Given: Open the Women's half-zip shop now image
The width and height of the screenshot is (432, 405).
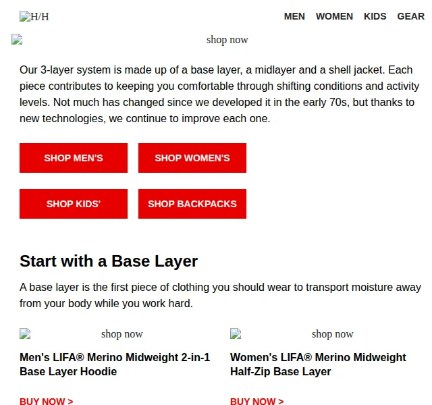Looking at the screenshot, I should [x=326, y=333].
